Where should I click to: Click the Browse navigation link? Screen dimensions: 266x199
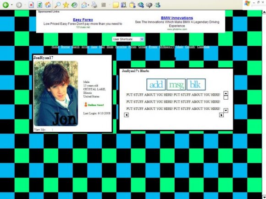65,47
